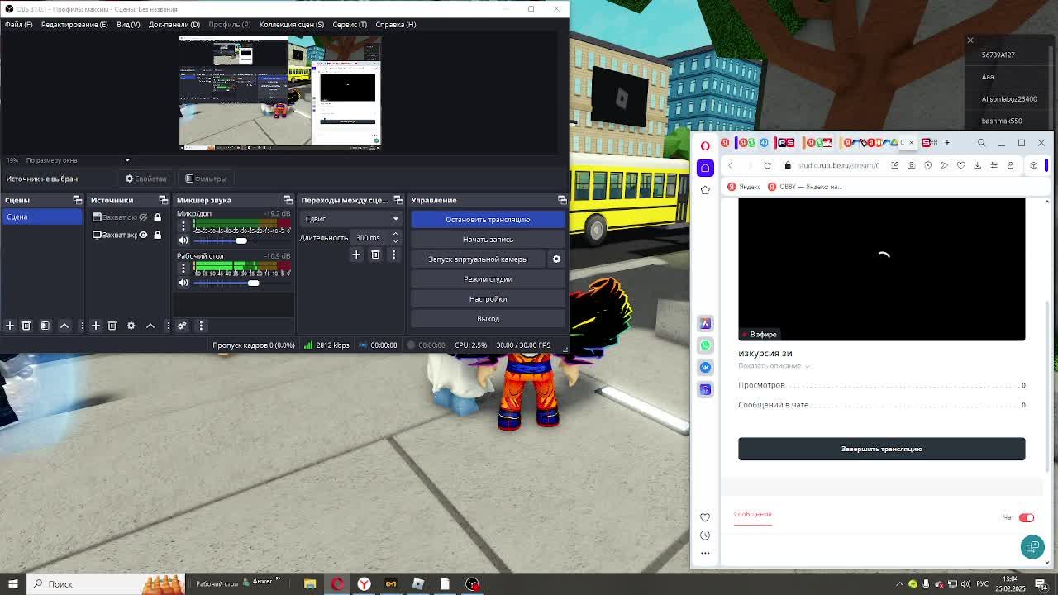Open Opera main menu logo
This screenshot has width=1058, height=595.
click(x=705, y=145)
